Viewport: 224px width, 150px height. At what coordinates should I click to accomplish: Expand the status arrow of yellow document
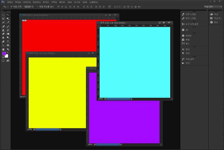(x=61, y=130)
